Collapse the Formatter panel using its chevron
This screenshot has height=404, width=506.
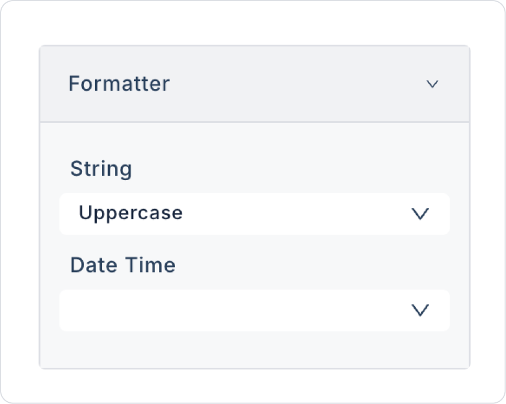coord(432,84)
